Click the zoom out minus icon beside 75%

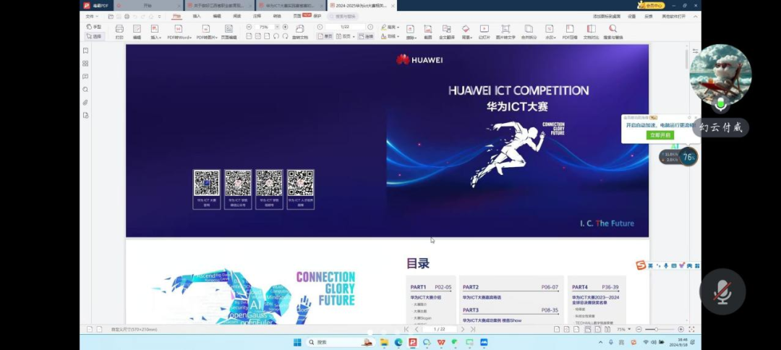point(249,27)
